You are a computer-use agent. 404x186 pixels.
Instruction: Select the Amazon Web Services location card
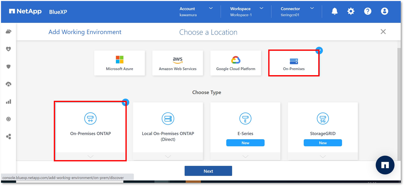tap(177, 63)
